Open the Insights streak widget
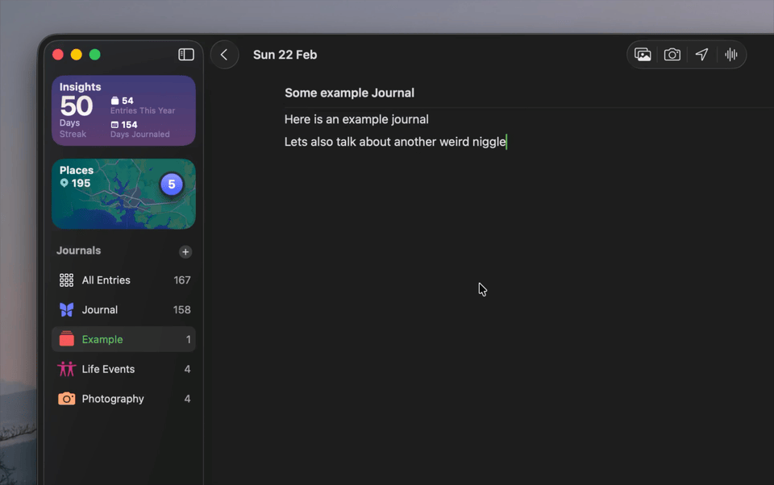 click(123, 113)
